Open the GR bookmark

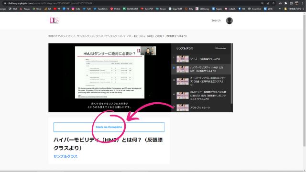pyautogui.click(x=48, y=9)
